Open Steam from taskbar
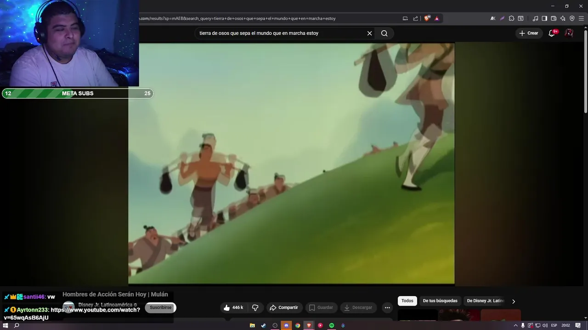588x330 pixels. [x=263, y=325]
